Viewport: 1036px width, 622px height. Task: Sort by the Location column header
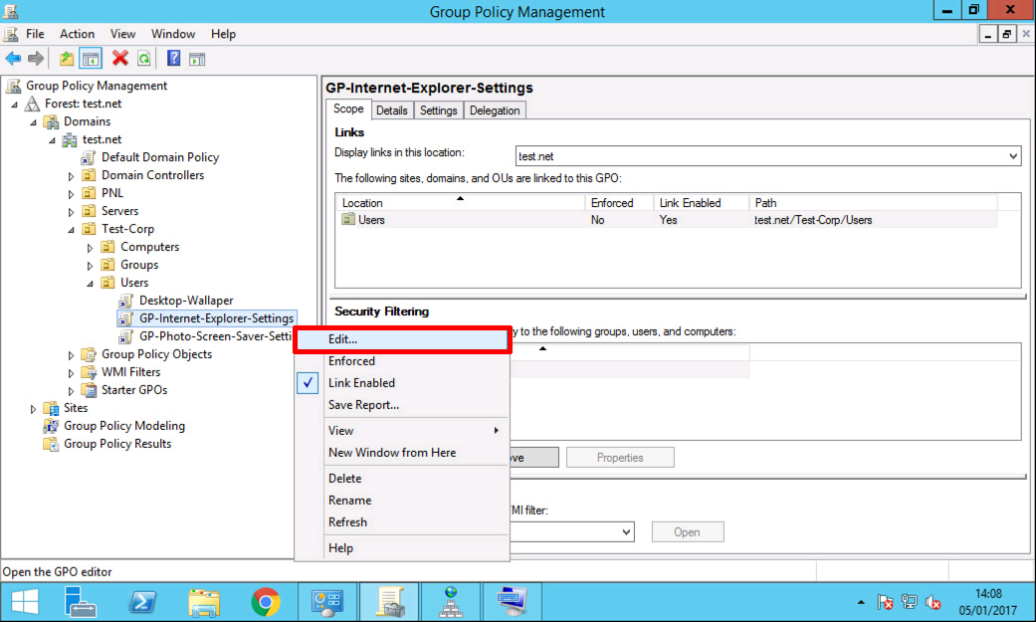tap(461, 203)
